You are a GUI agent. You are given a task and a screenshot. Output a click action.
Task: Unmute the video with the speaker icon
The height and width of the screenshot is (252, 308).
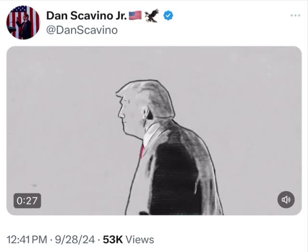point(286,200)
